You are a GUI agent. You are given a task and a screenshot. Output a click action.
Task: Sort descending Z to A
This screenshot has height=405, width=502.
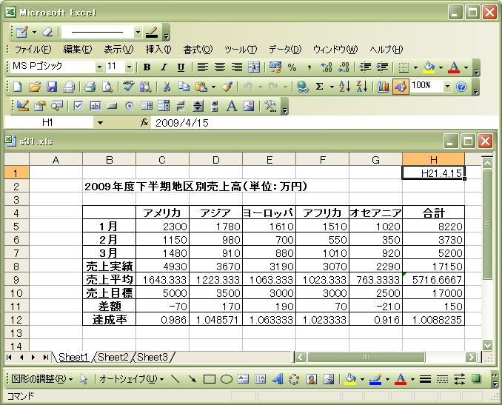[x=362, y=87]
